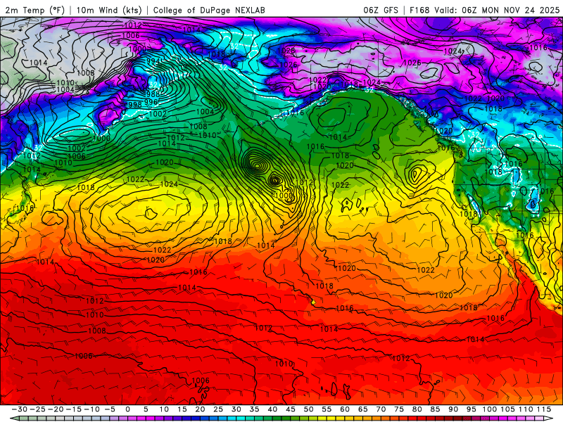This screenshot has width=563, height=422.
Task: Click the right arrow end of the color bar
Action: (549, 418)
